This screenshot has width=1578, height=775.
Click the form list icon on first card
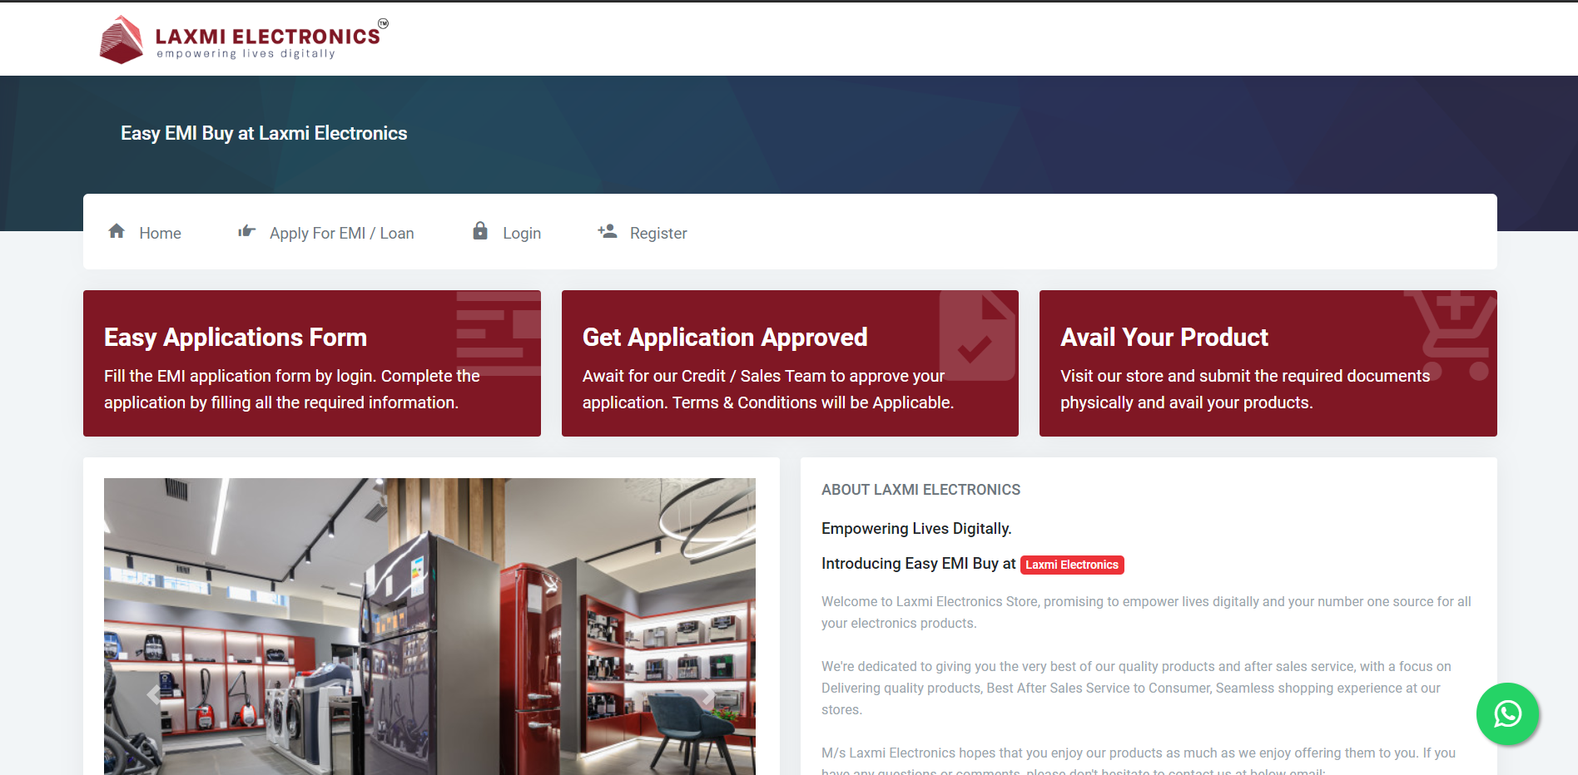coord(498,333)
